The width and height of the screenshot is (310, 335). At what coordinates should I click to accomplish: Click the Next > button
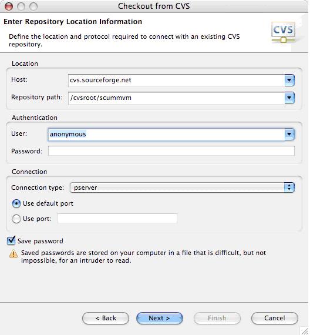click(x=160, y=318)
